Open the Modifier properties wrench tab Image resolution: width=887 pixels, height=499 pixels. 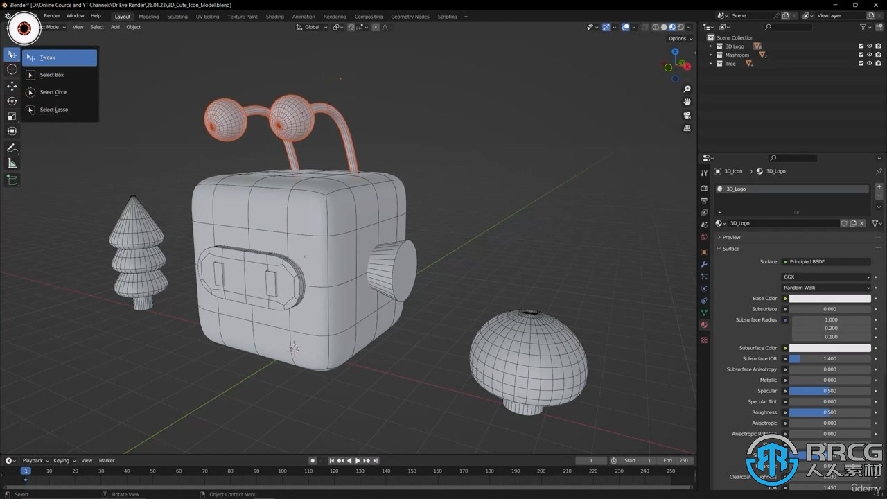[x=704, y=264]
